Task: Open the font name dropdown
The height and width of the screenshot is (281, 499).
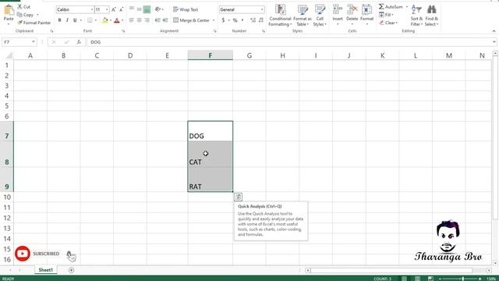Action: click(x=92, y=10)
